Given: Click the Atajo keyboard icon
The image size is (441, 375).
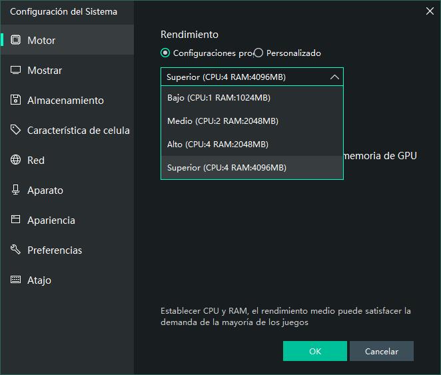Looking at the screenshot, I should pyautogui.click(x=16, y=280).
